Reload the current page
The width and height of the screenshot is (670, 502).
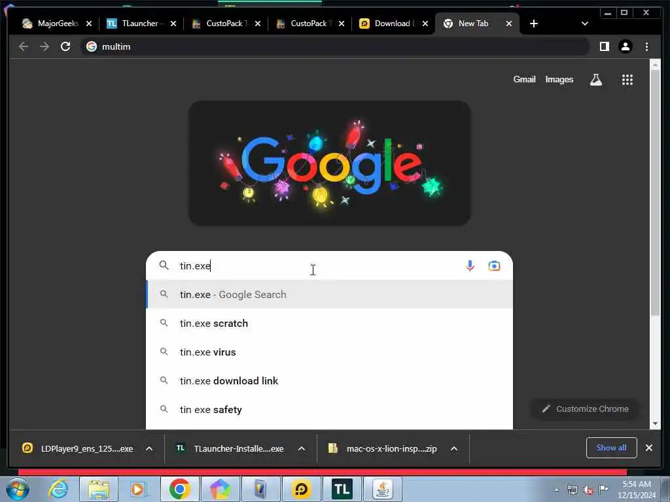pyautogui.click(x=65, y=46)
